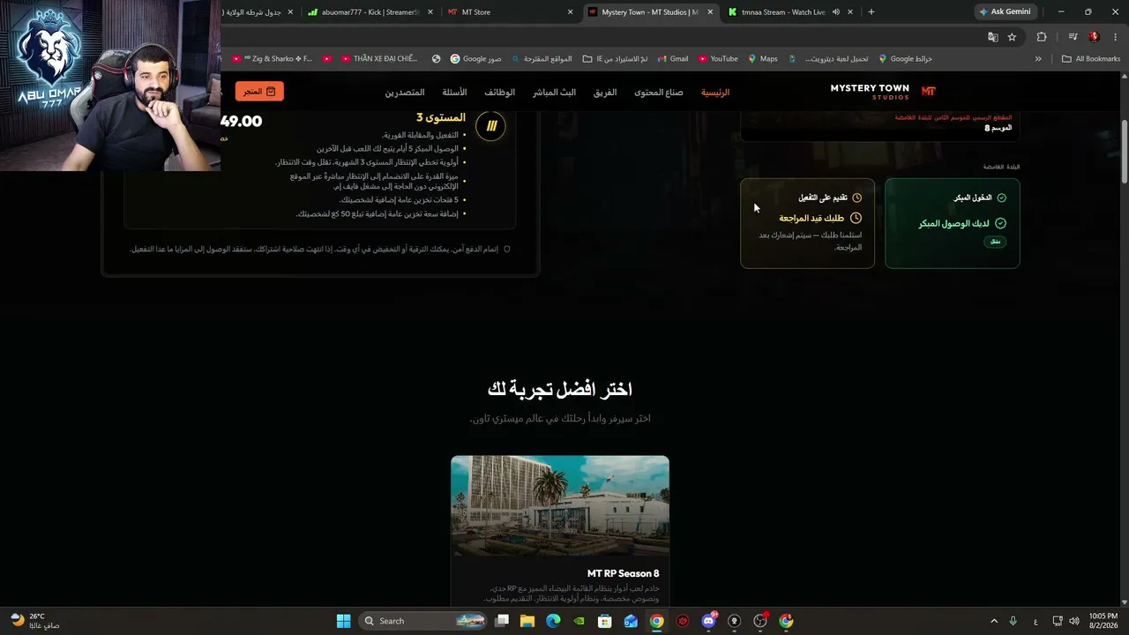Open Microsoft Store from the taskbar
Viewport: 1129px width, 635px height.
605,621
